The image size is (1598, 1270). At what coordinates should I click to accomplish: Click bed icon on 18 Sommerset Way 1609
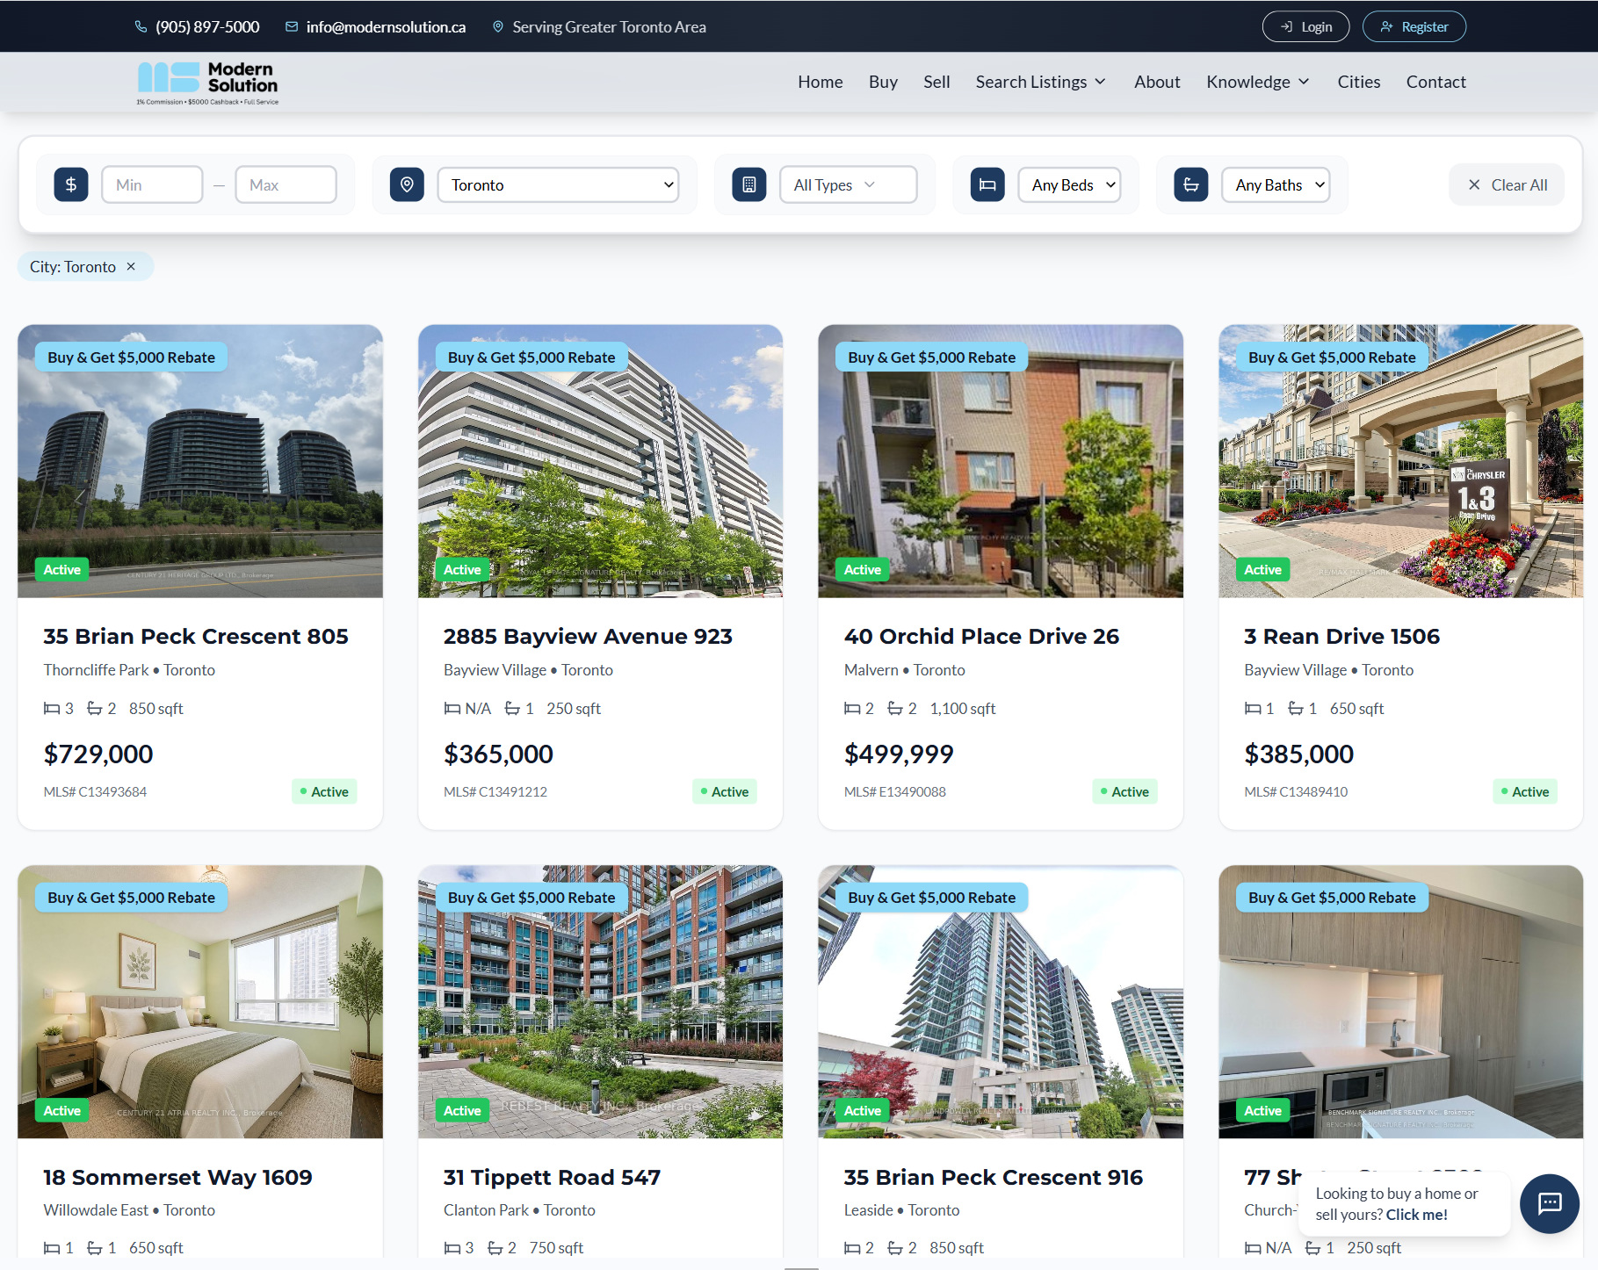(52, 1248)
